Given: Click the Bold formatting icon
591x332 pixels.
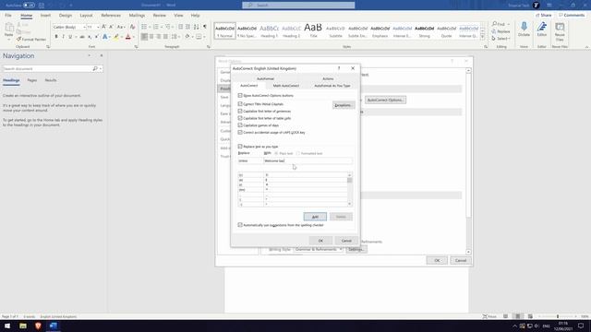Looking at the screenshot, I should pyautogui.click(x=56, y=37).
